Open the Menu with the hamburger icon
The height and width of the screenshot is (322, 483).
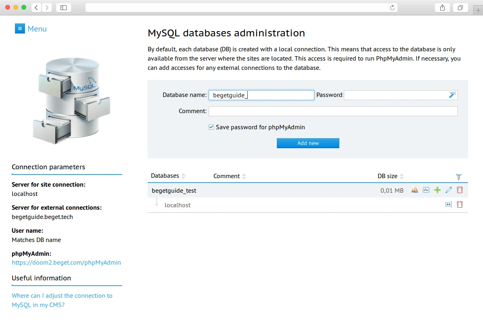click(19, 28)
